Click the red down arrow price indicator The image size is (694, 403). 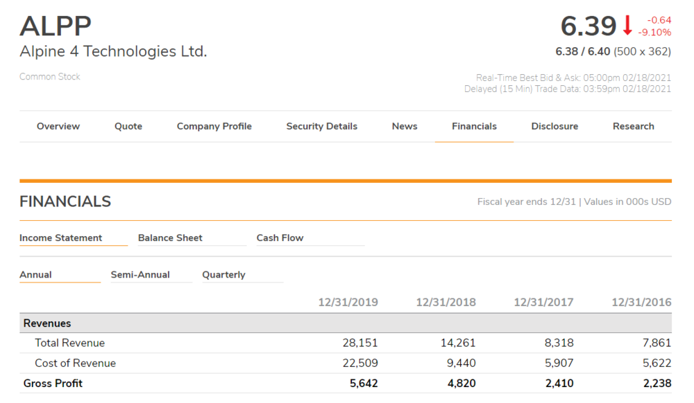[627, 26]
